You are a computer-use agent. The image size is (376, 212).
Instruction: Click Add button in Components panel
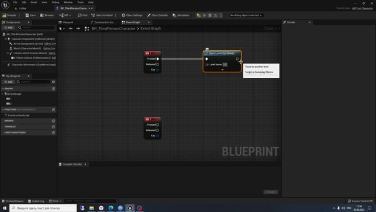click(x=8, y=28)
